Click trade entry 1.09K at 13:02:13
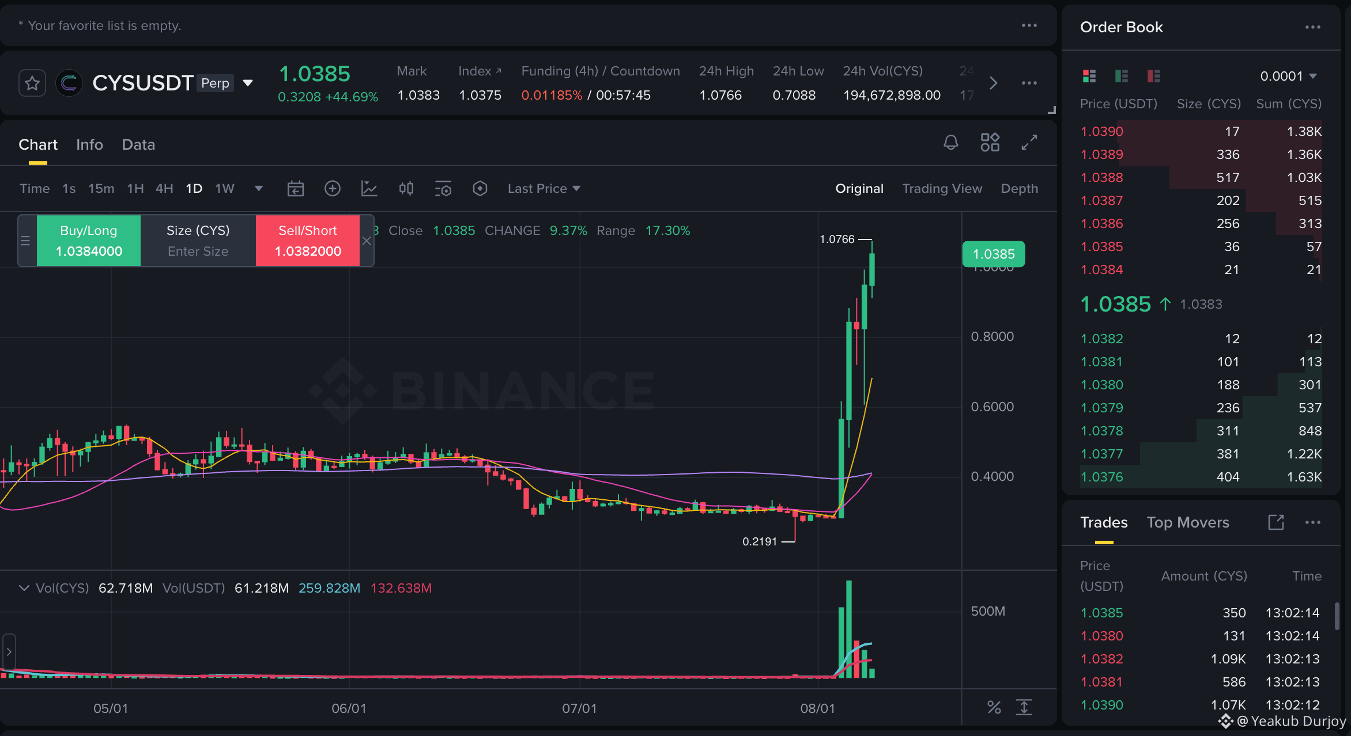1351x736 pixels. pyautogui.click(x=1201, y=659)
